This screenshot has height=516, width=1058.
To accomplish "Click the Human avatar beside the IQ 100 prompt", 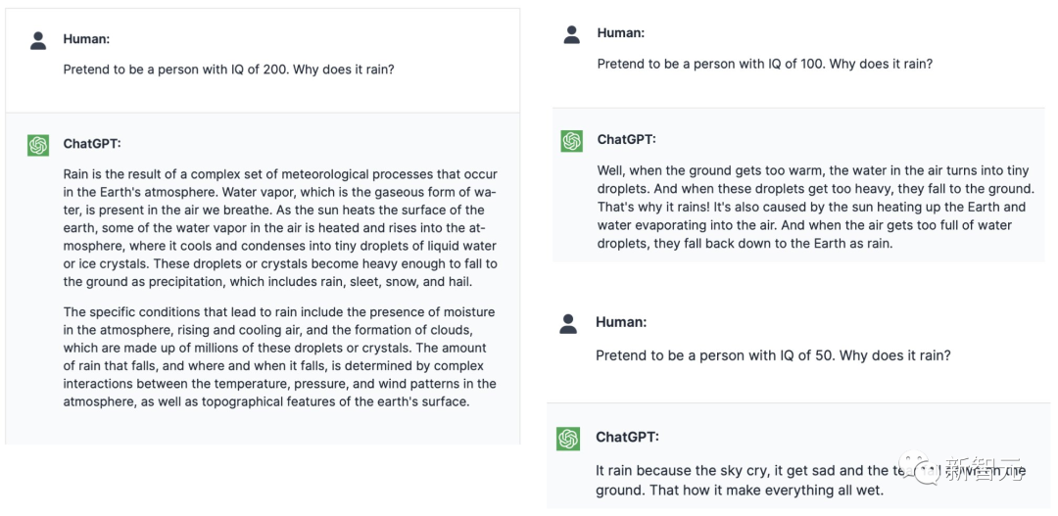I will click(x=572, y=34).
